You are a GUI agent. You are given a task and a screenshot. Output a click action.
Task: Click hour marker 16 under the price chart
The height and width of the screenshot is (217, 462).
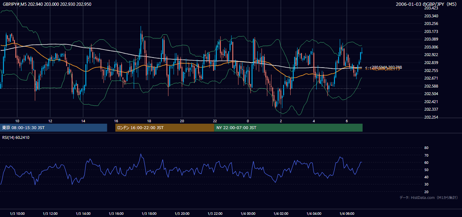(116, 121)
